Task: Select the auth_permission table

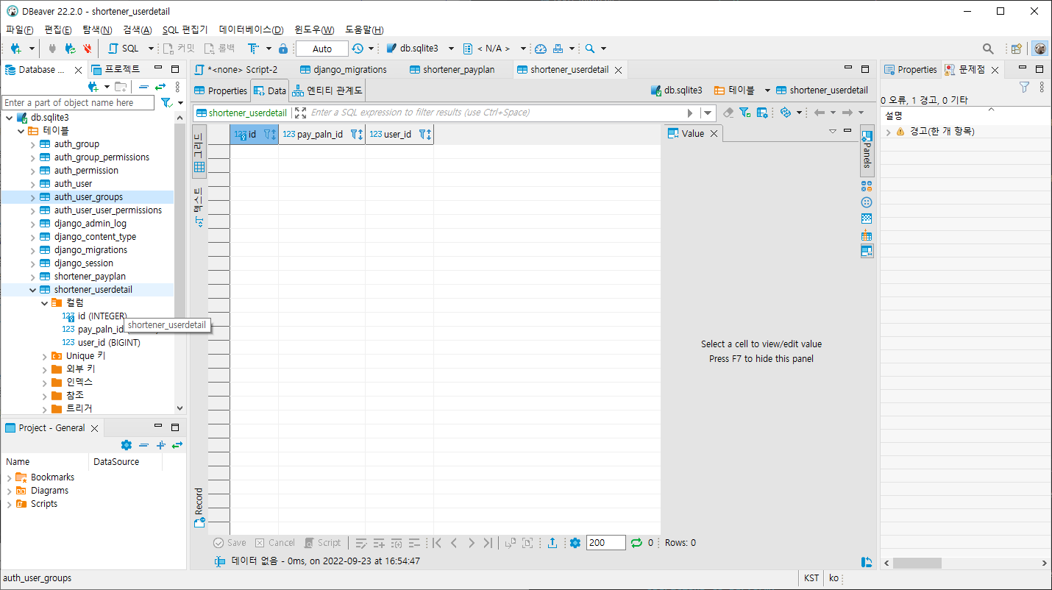Action: [86, 171]
